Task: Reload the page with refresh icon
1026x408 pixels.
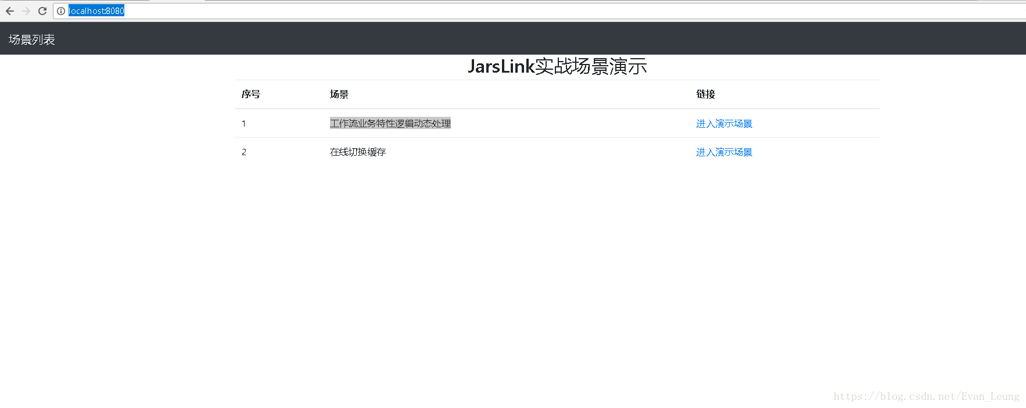Action: (42, 11)
